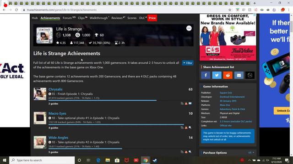Share achievement list by email
The image size is (293, 164).
[239, 75]
